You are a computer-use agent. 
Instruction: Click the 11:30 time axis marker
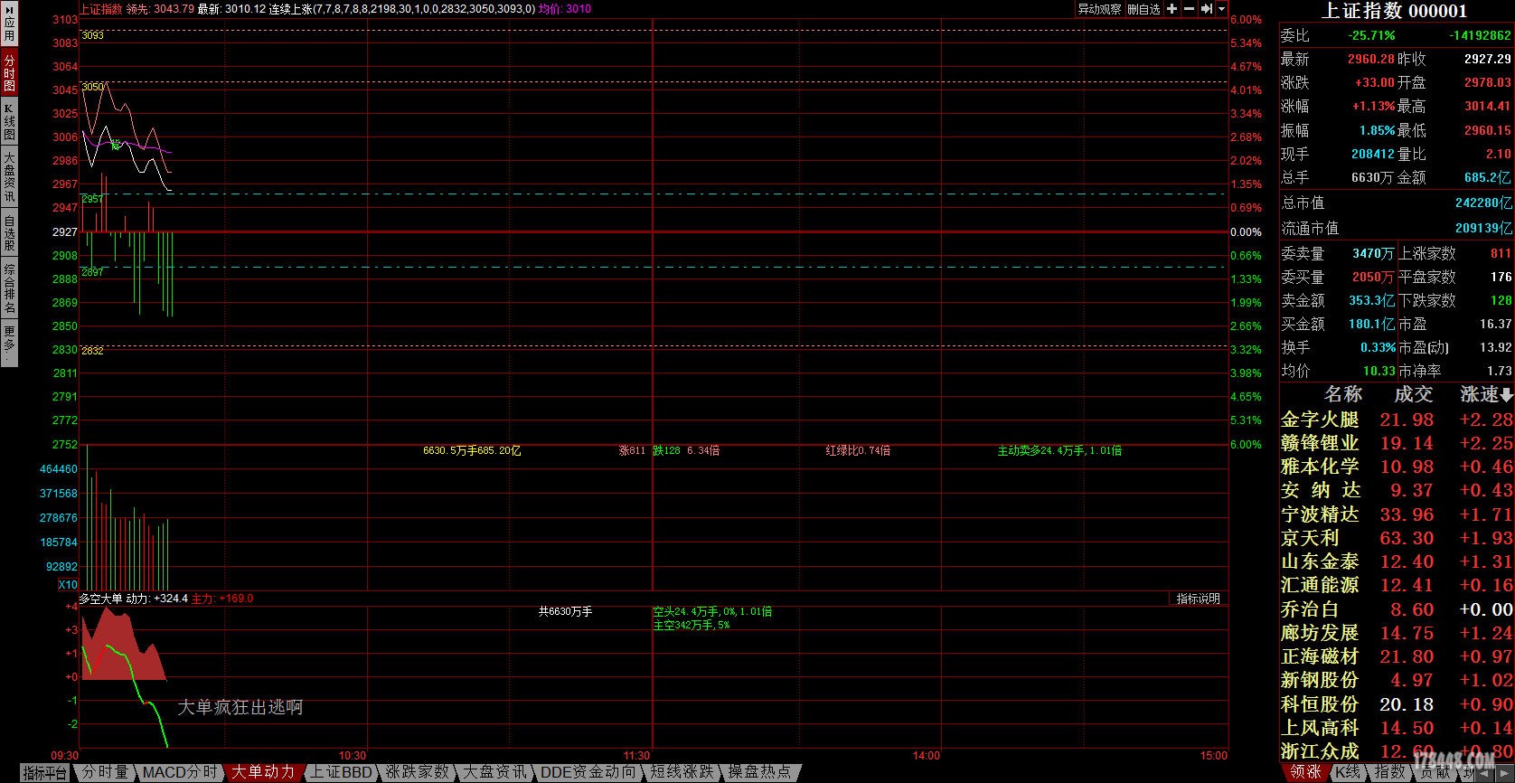637,756
